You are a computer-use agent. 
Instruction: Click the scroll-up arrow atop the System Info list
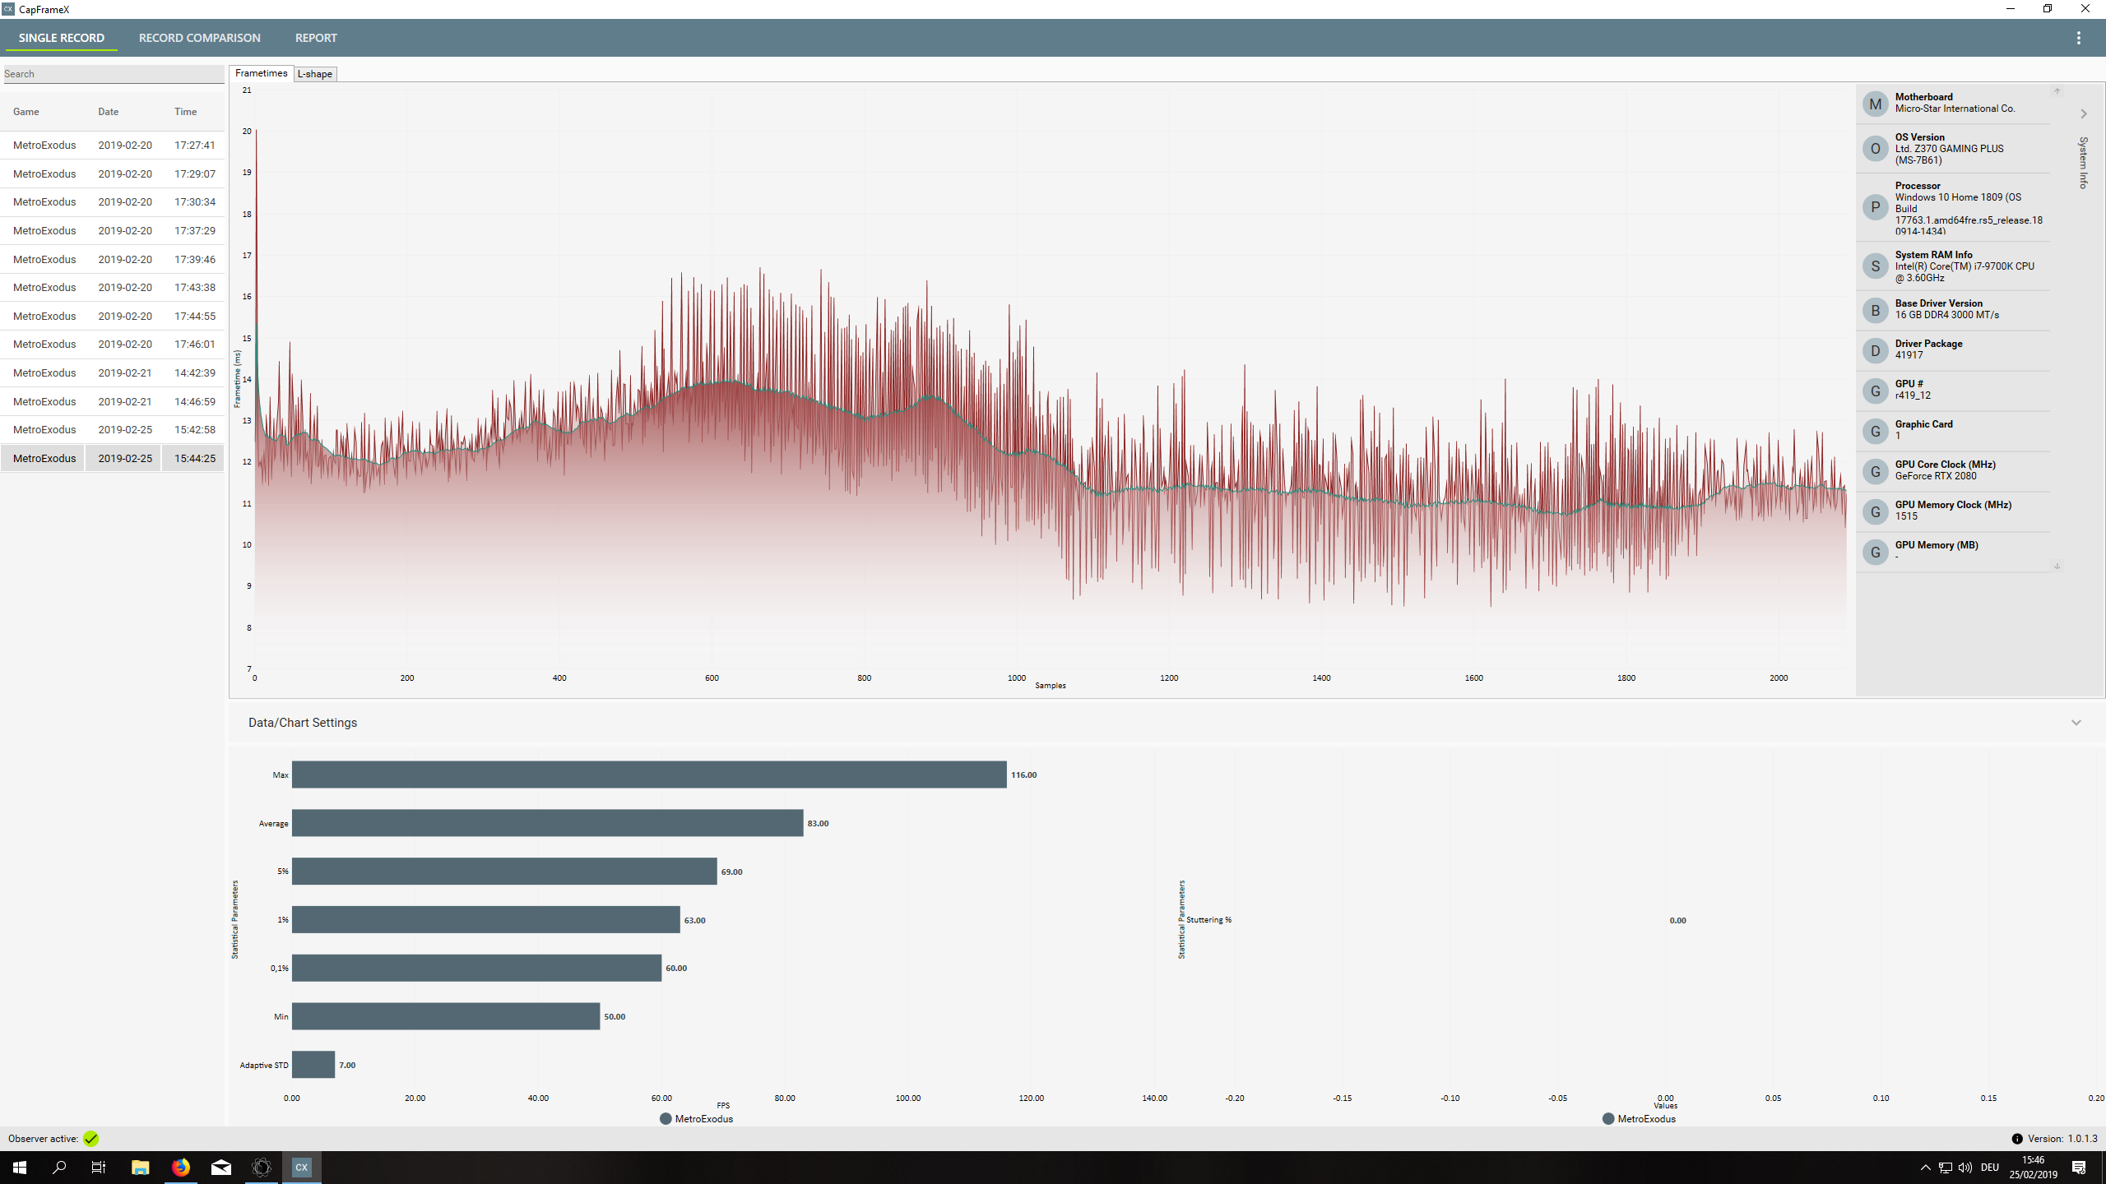[2056, 90]
